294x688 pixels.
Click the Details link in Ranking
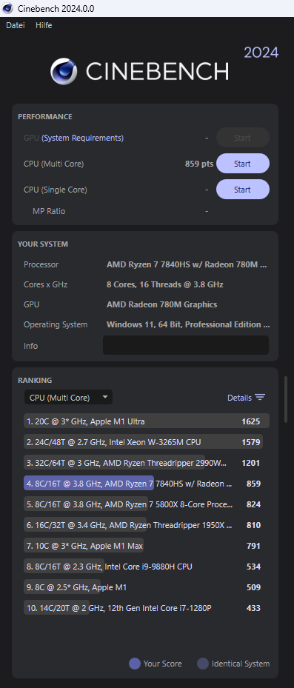(x=239, y=398)
